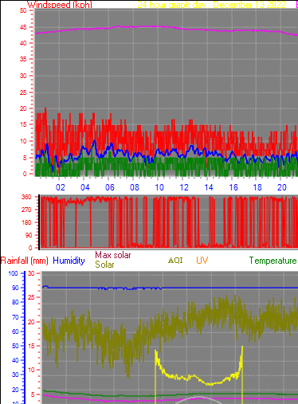Click the red '25' label on the lower graph axis

[31, 297]
